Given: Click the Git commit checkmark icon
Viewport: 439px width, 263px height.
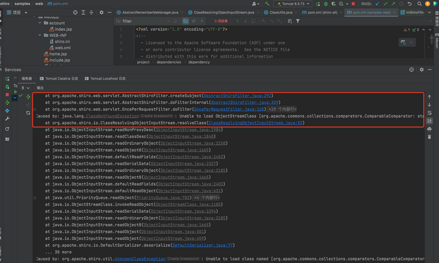Looking at the screenshot, I should coord(385,4).
